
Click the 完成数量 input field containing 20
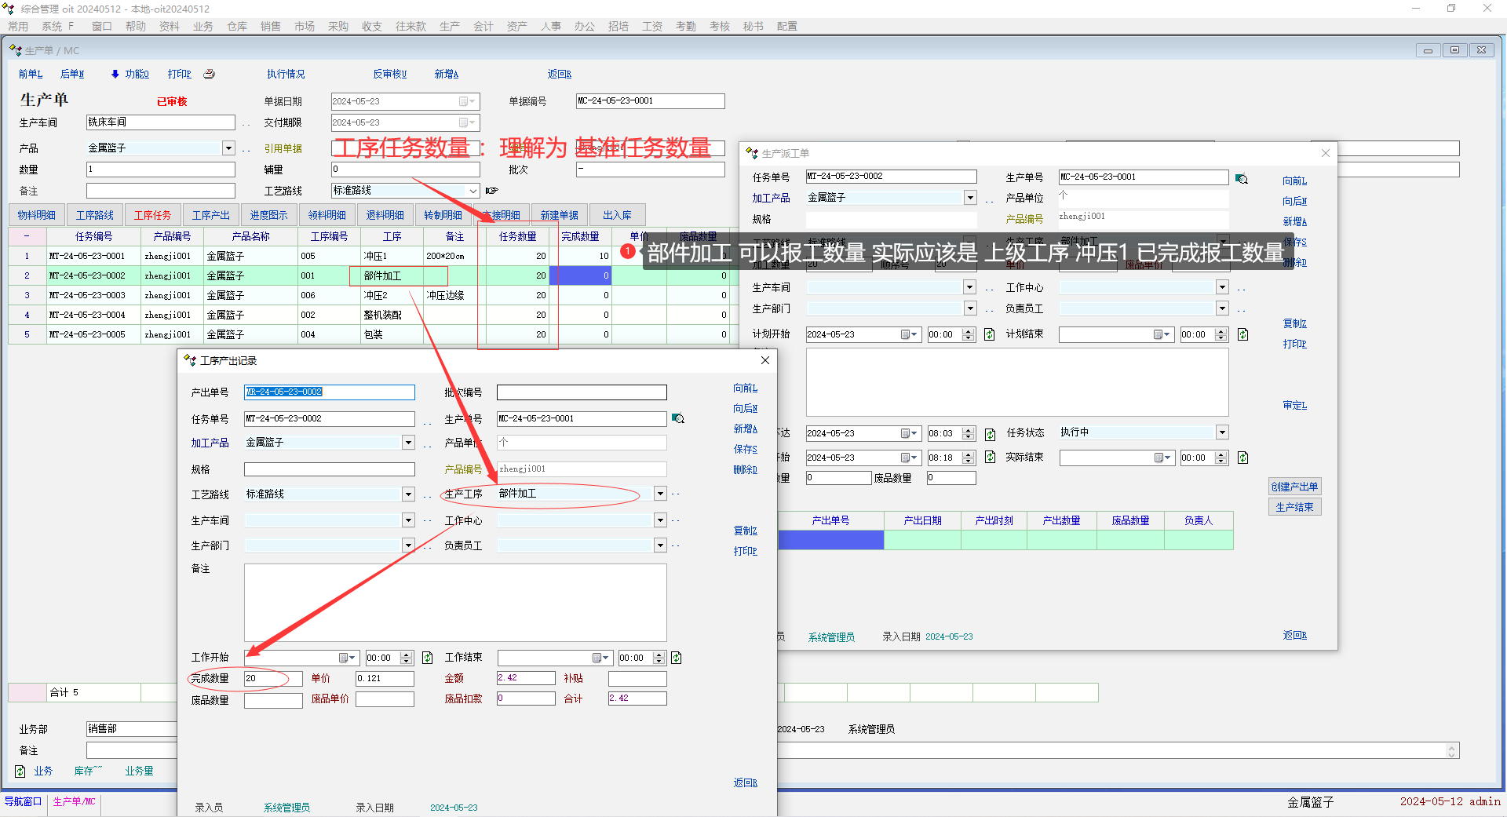272,678
